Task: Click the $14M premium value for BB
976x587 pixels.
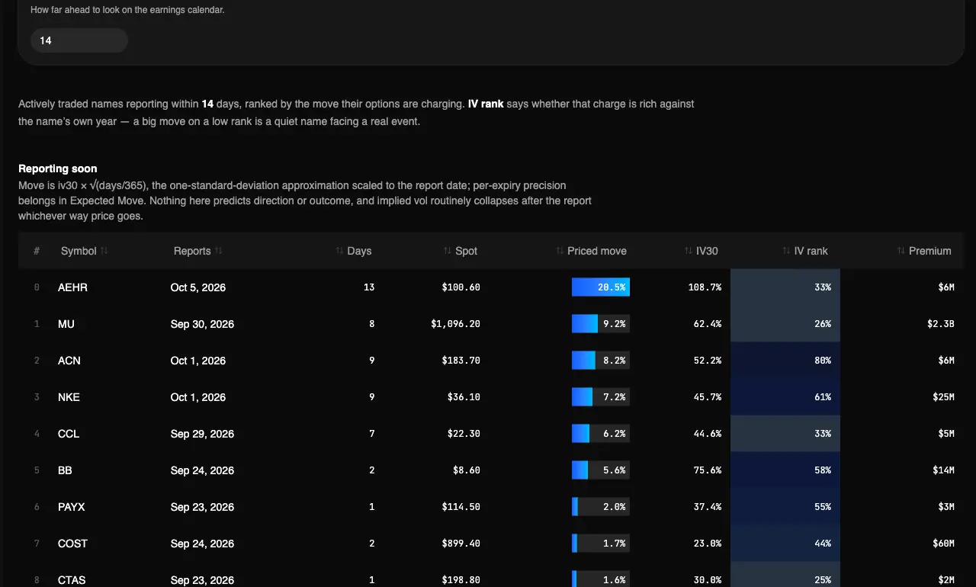Action: click(x=943, y=470)
